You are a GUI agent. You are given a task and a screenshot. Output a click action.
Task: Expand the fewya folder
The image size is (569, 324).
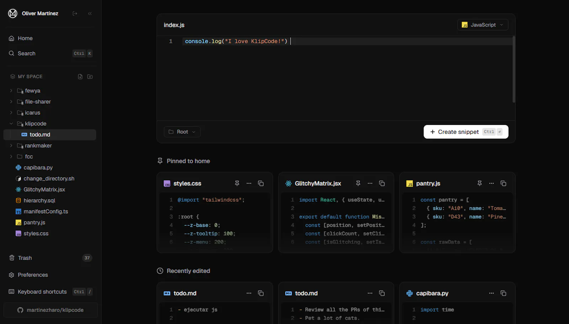(11, 91)
